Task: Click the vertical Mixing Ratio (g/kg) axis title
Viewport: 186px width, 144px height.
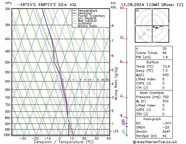Action: [116, 83]
